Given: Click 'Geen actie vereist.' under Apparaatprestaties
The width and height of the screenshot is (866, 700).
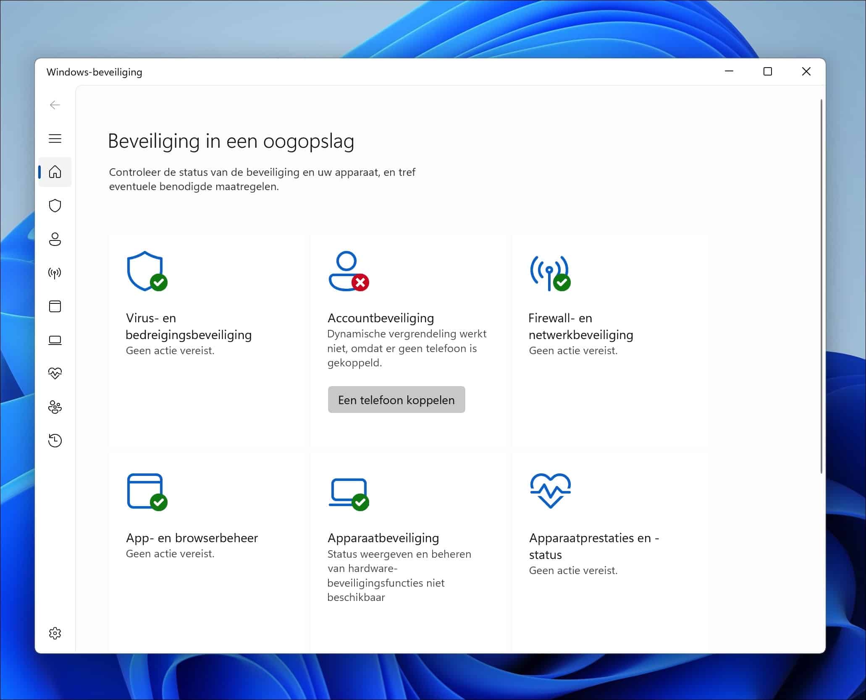Looking at the screenshot, I should coord(573,571).
